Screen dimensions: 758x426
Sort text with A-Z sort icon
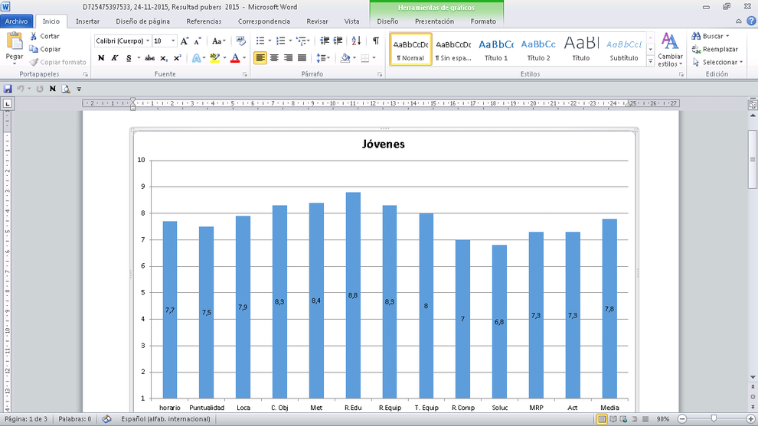click(x=356, y=41)
